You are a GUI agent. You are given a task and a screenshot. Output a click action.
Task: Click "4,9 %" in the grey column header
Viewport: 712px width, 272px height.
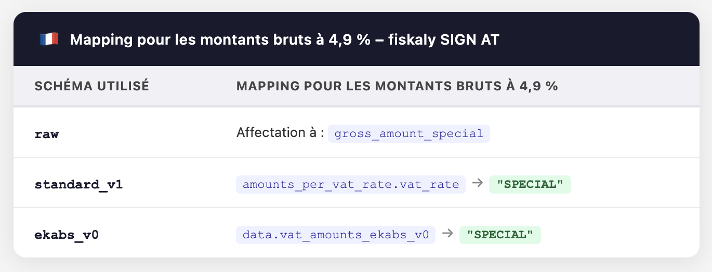click(539, 86)
